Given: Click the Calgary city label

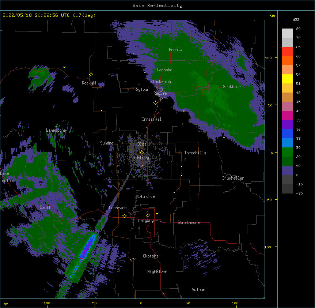Looking at the screenshot, I should click(x=146, y=221).
